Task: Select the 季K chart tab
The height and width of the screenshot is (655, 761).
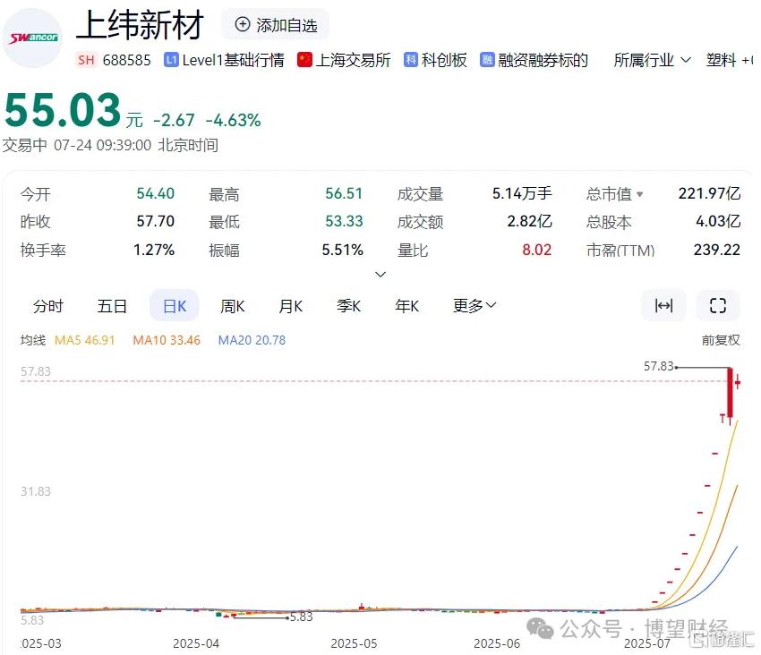Action: coord(348,306)
